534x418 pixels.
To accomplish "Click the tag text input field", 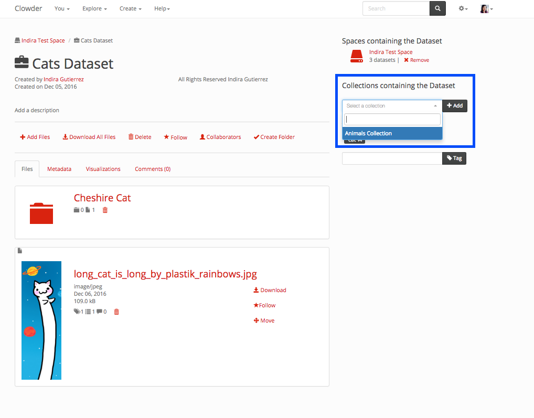I will pyautogui.click(x=392, y=158).
